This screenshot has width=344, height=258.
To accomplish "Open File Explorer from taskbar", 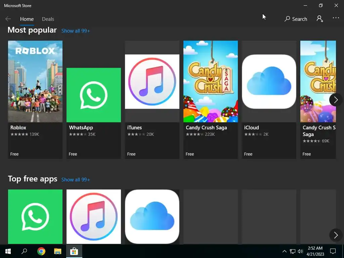I will [x=58, y=251].
